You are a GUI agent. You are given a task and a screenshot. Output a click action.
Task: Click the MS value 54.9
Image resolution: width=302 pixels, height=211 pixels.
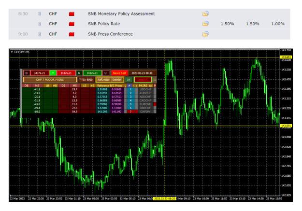tap(75, 112)
